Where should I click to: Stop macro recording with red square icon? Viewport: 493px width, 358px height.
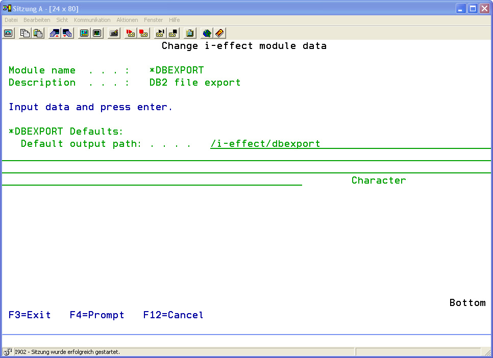point(143,34)
